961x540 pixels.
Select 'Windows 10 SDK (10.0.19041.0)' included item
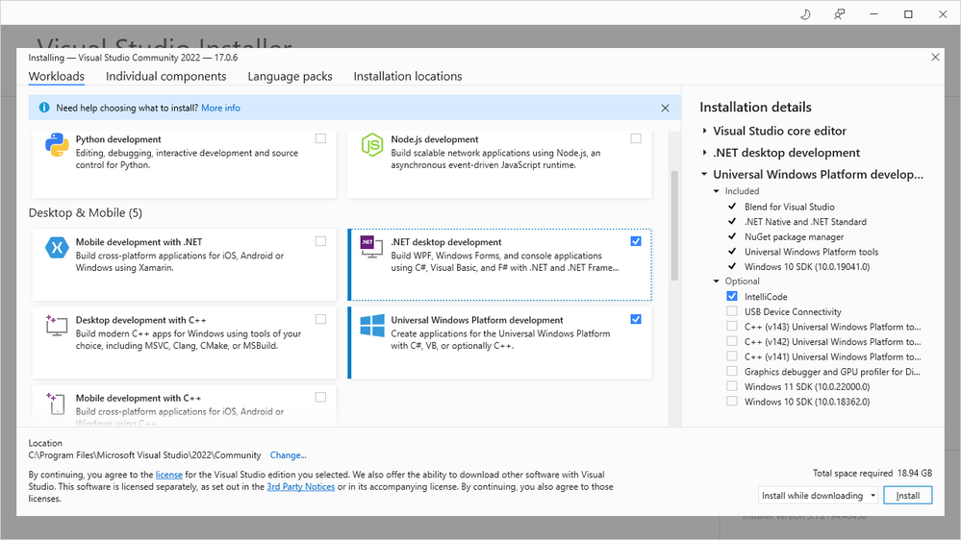click(x=807, y=266)
